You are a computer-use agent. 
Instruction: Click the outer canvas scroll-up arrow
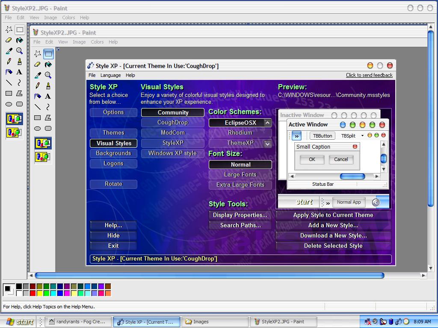[x=430, y=27]
